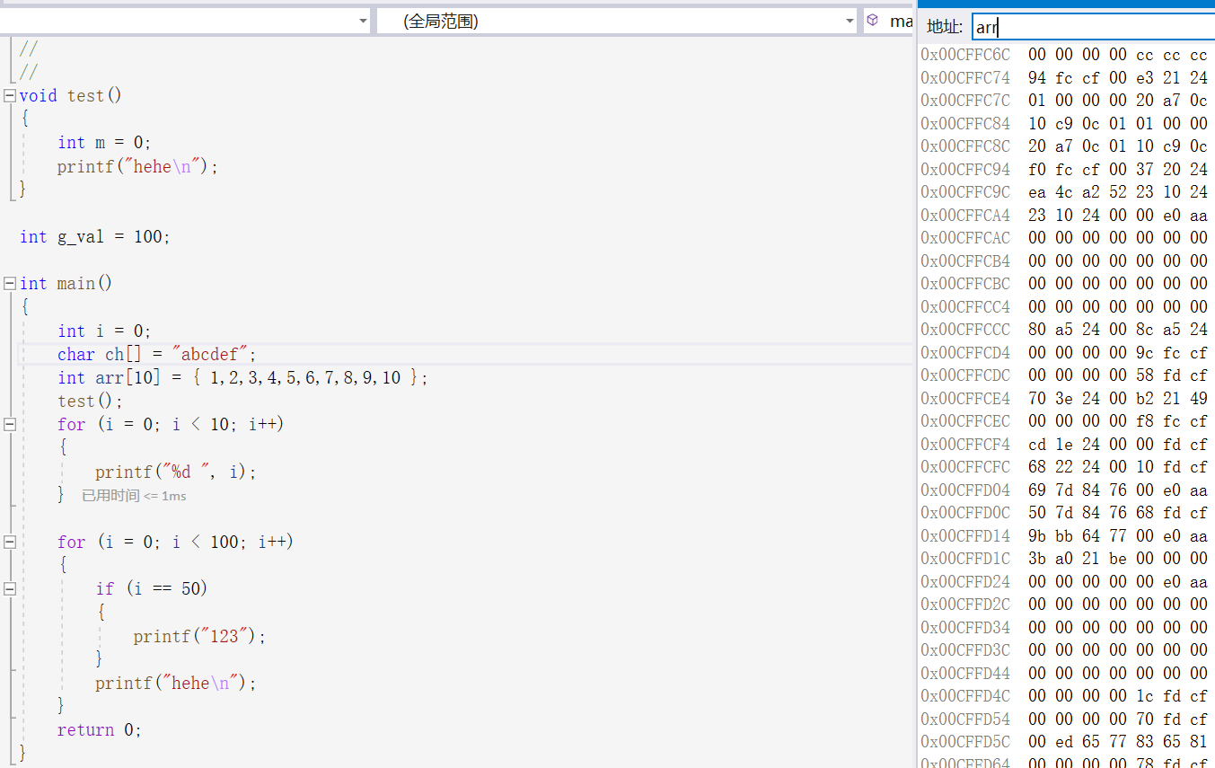Click the first byte 94 in row 0x00CFFC74
This screenshot has height=768, width=1215.
(1037, 78)
